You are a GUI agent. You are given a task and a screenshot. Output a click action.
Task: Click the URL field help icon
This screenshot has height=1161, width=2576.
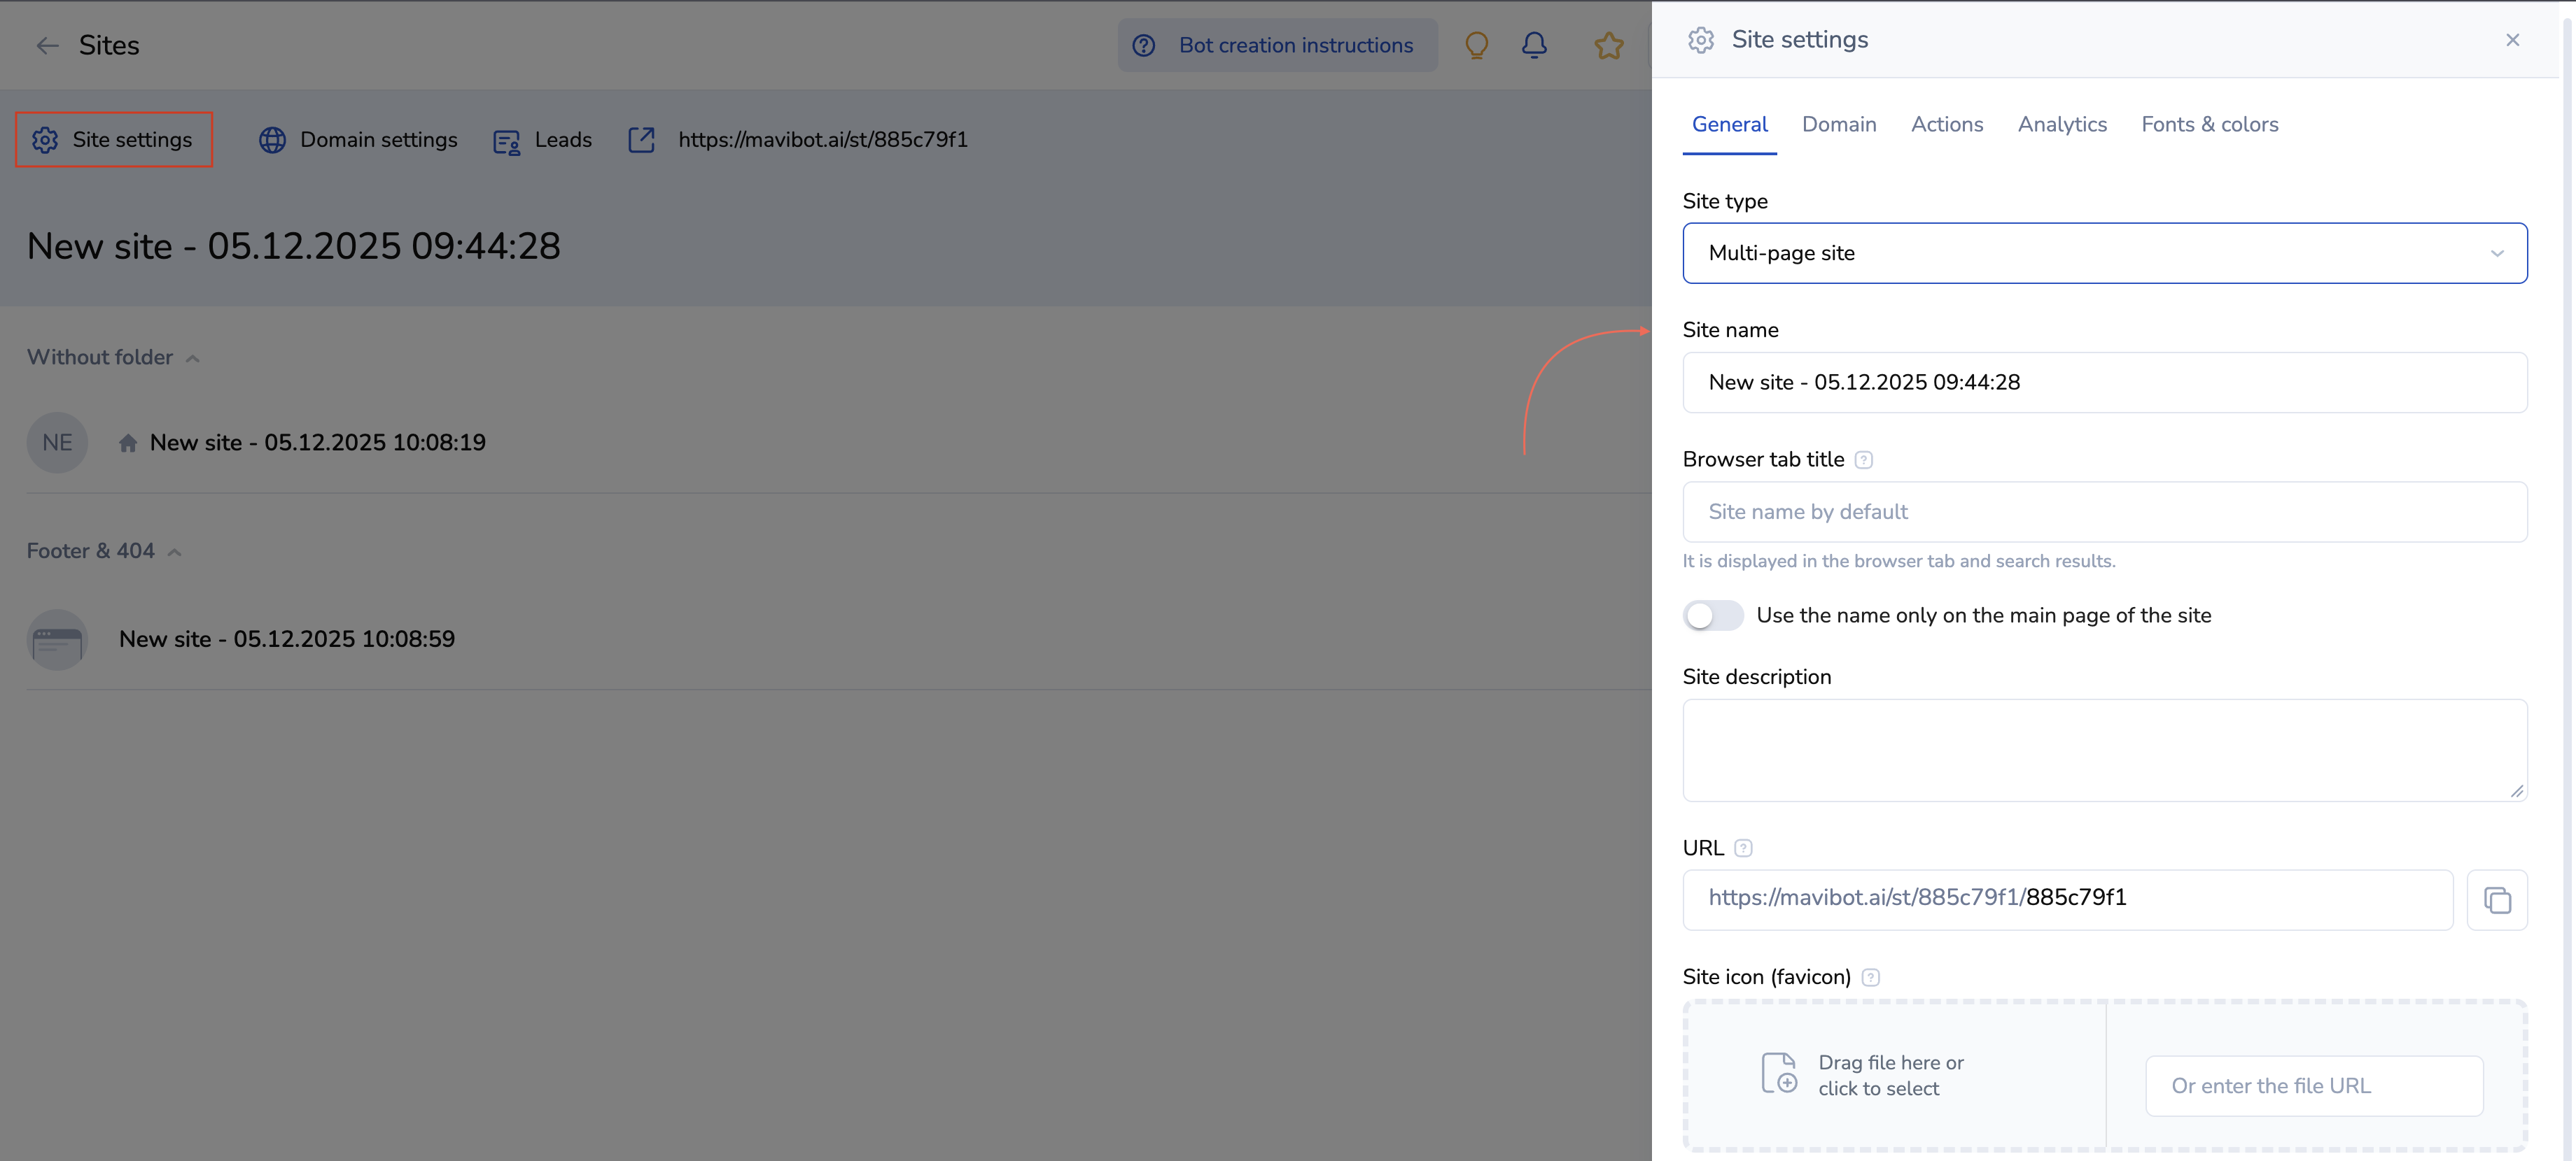[x=1743, y=848]
